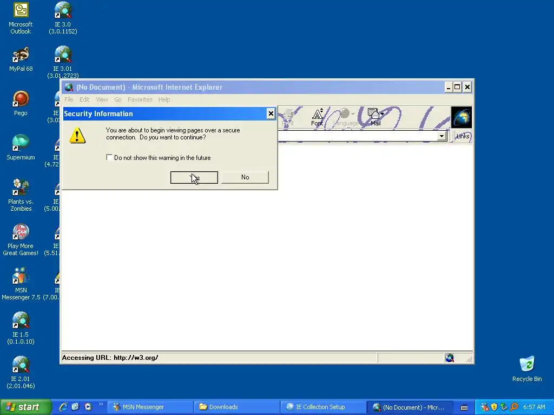Viewport: 554px width, 415px height.
Task: Click Yes in the Security Information dialog
Action: click(194, 177)
